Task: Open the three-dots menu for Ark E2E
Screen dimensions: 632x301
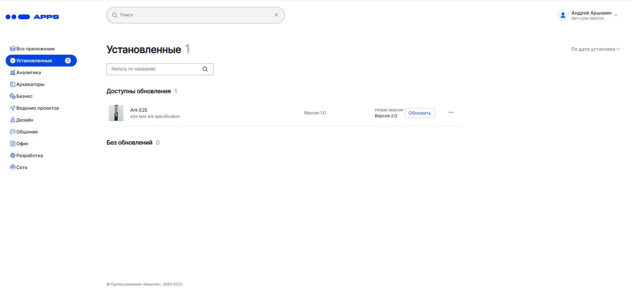Action: (x=451, y=113)
